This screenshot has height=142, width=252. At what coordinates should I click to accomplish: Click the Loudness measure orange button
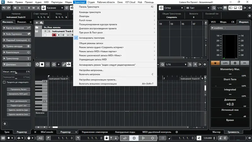point(215,63)
